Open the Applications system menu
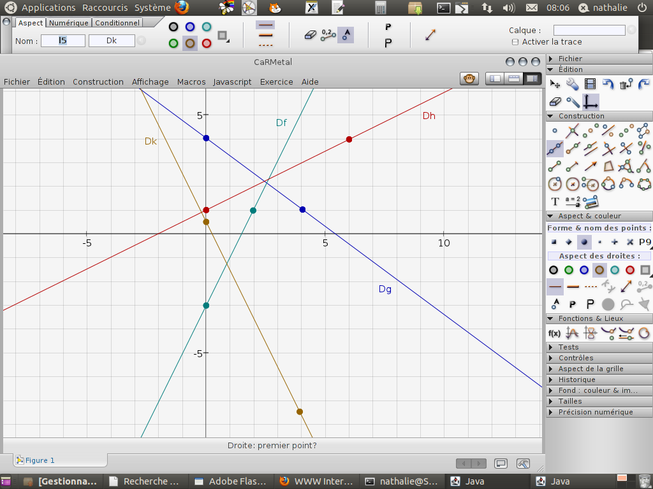Viewport: 653px width, 489px height. [48, 8]
